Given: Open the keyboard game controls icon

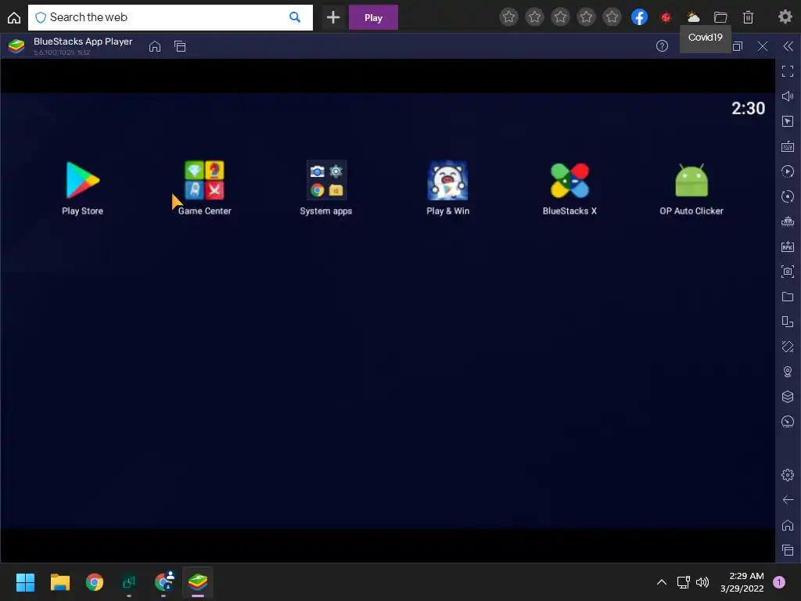Looking at the screenshot, I should 787,146.
